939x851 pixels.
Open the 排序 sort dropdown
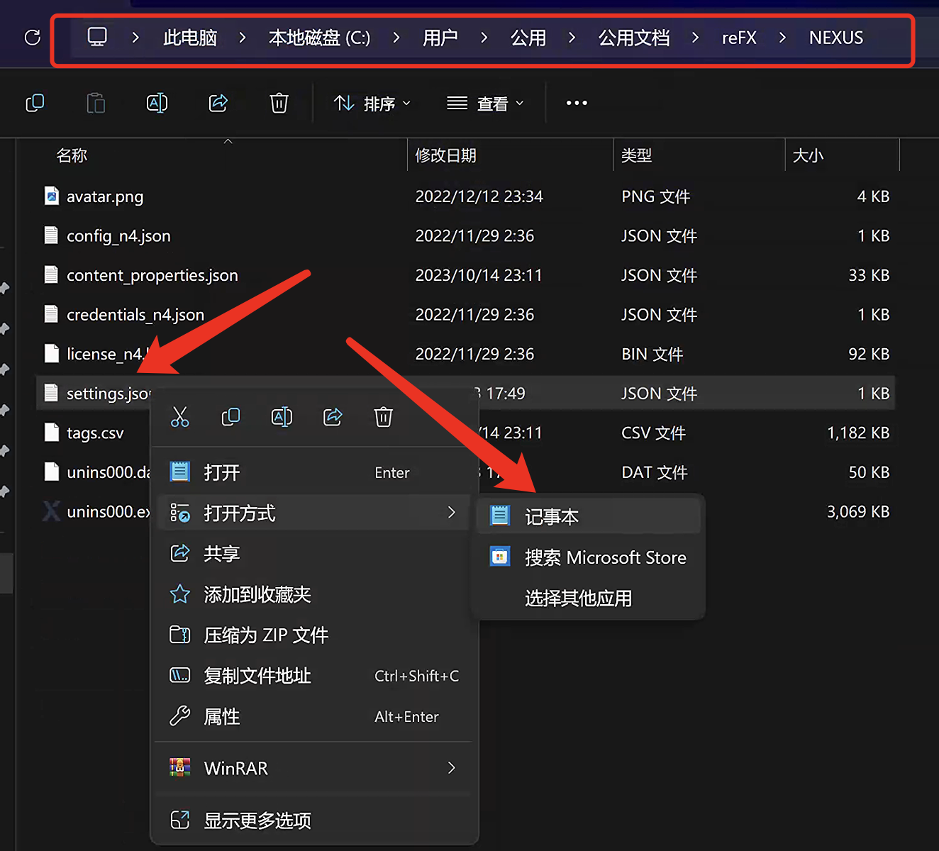[372, 103]
